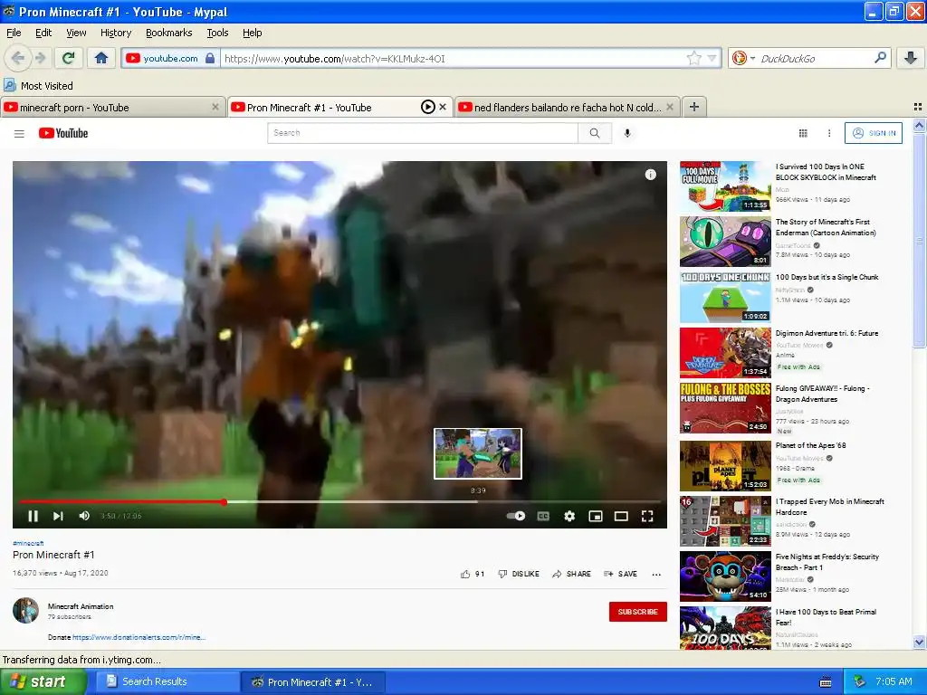Click the SIGN IN button
Screen dimensions: 927x695
[x=874, y=133]
